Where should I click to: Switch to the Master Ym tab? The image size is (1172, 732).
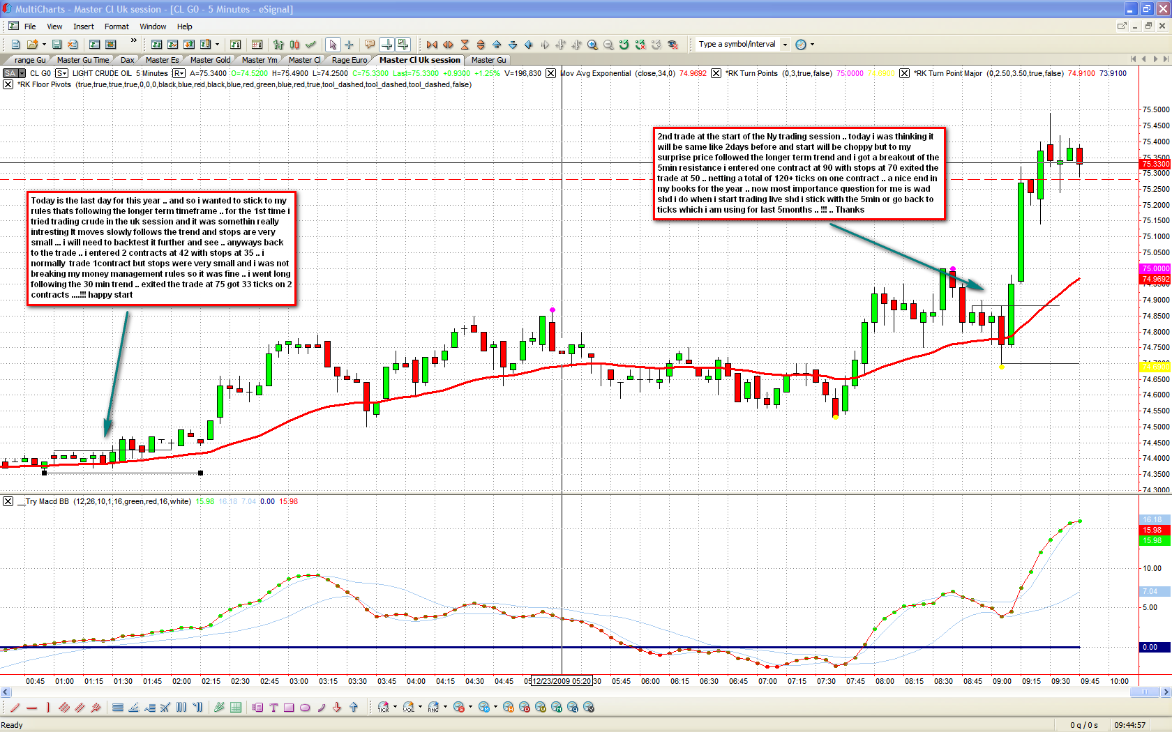pyautogui.click(x=259, y=60)
